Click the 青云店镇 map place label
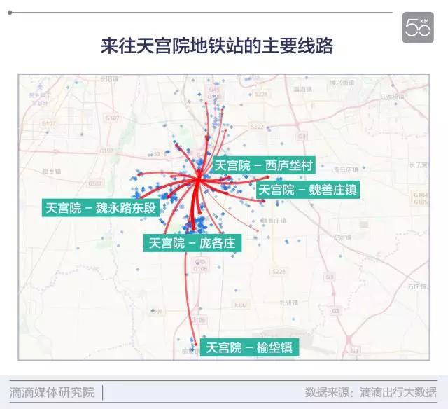448x409 pixels. (x=346, y=169)
